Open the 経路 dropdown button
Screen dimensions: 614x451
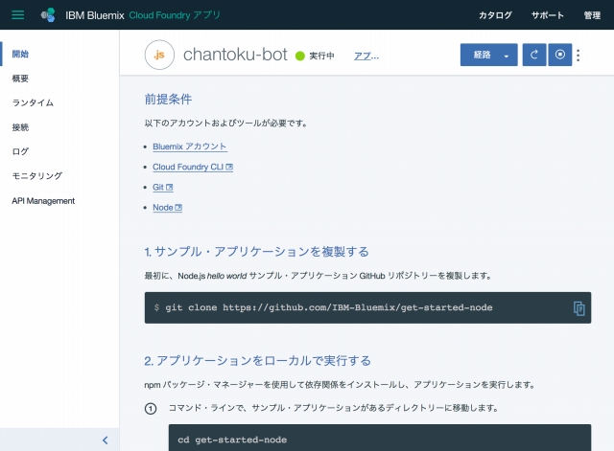point(488,55)
